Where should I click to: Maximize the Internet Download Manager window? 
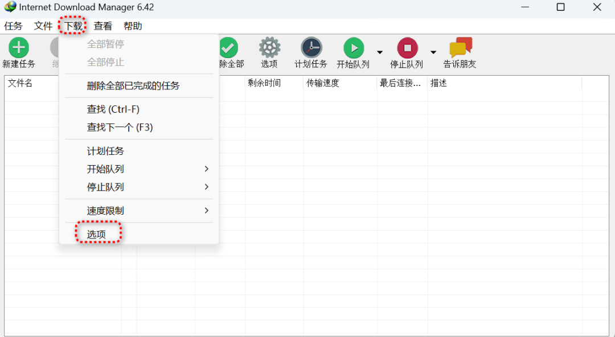pyautogui.click(x=561, y=7)
